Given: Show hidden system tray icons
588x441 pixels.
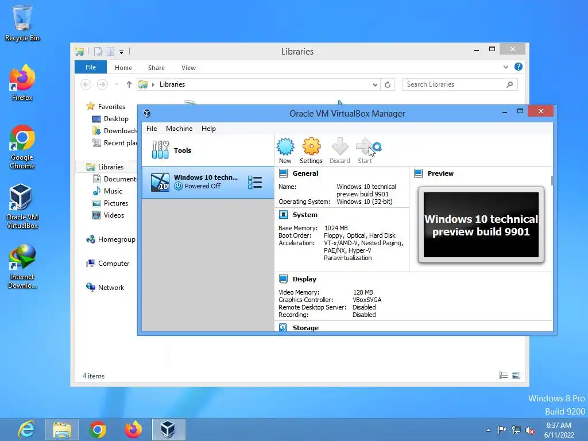Looking at the screenshot, I should [x=488, y=430].
